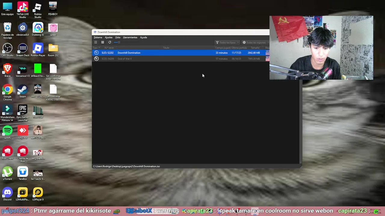Click the disc icon for SLES-52202
This screenshot has width=385, height=216.
96,53
